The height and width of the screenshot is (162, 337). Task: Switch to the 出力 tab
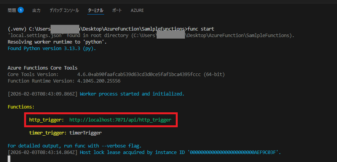tap(36, 10)
